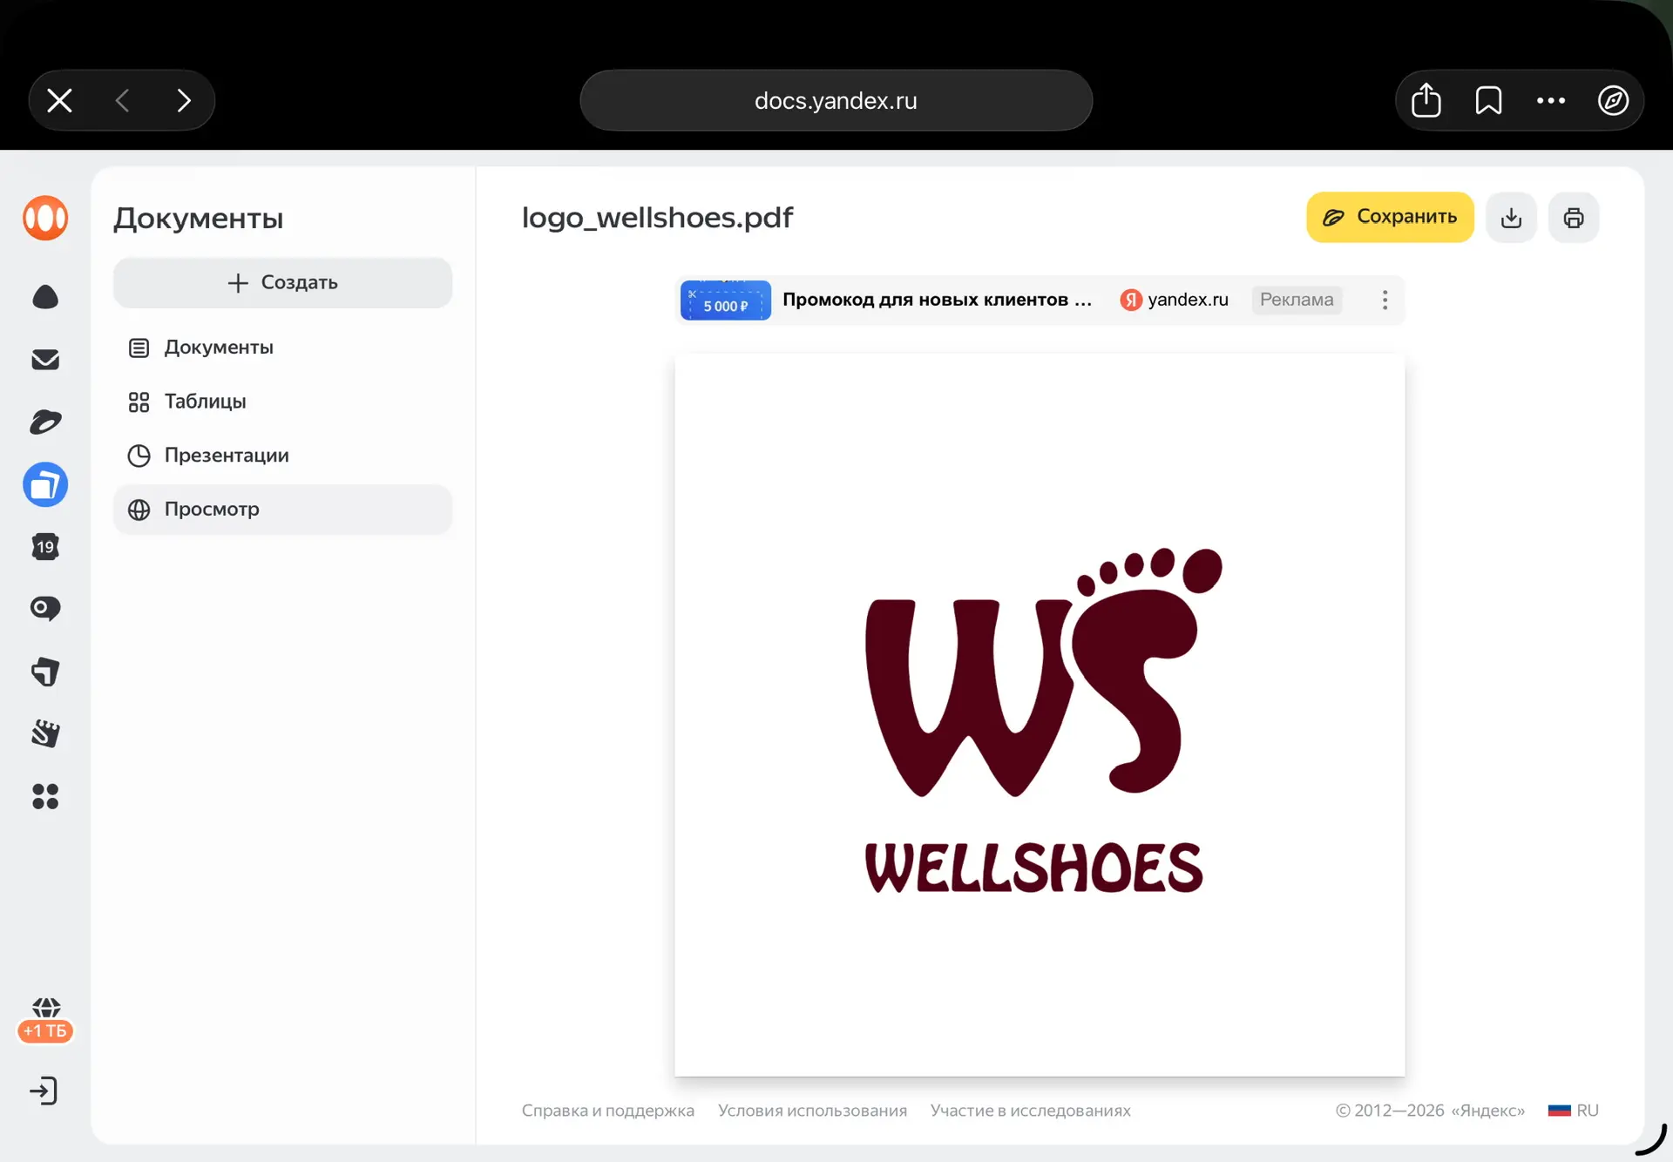
Task: Open Справка и поддержка footer link
Action: click(x=607, y=1111)
